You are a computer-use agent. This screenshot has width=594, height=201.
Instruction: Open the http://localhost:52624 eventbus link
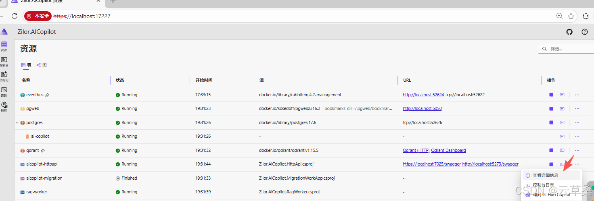click(x=423, y=95)
